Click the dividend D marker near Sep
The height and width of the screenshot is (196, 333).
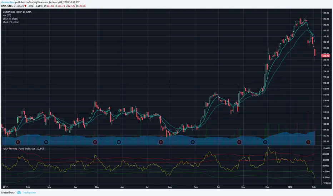pos(193,142)
